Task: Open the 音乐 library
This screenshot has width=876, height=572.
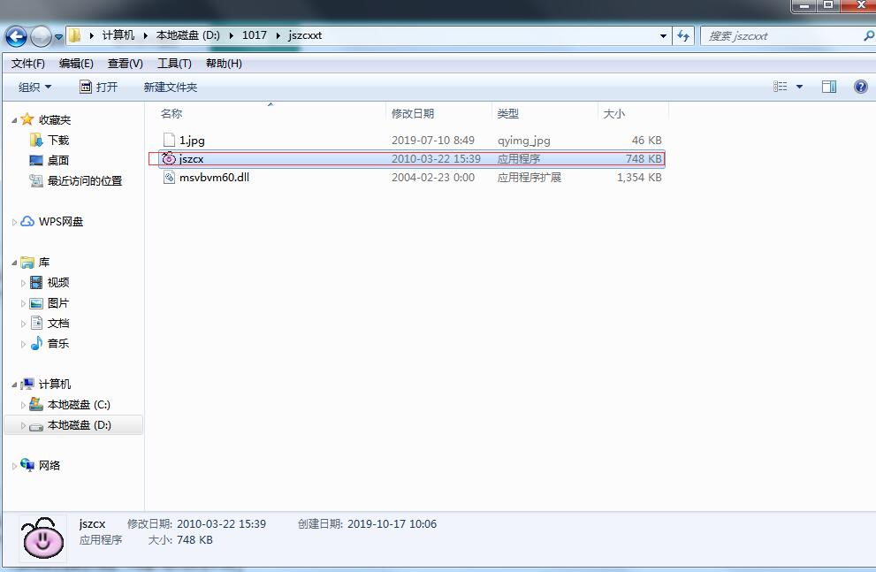Action: (58, 343)
